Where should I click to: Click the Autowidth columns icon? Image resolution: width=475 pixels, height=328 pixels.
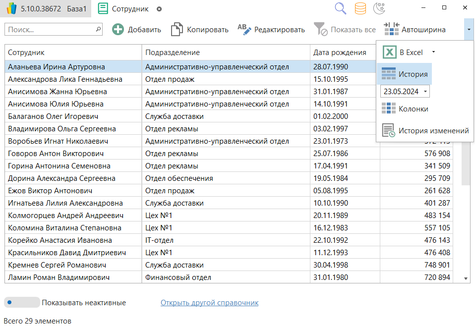coord(391,30)
